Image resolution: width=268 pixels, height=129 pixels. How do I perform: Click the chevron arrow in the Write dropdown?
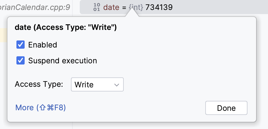coord(117,85)
